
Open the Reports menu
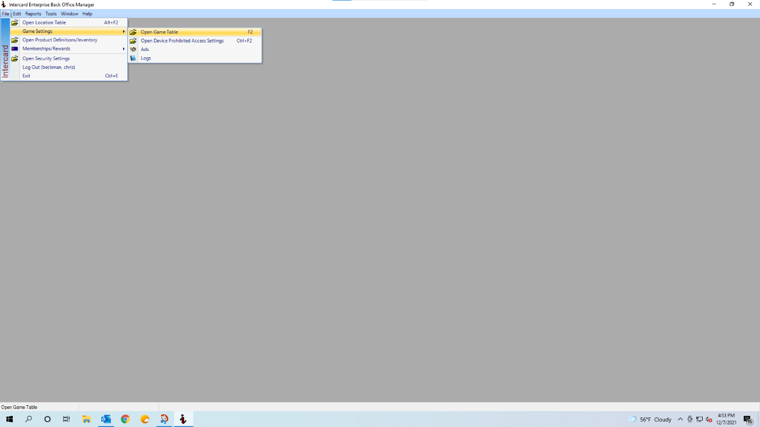pos(33,14)
